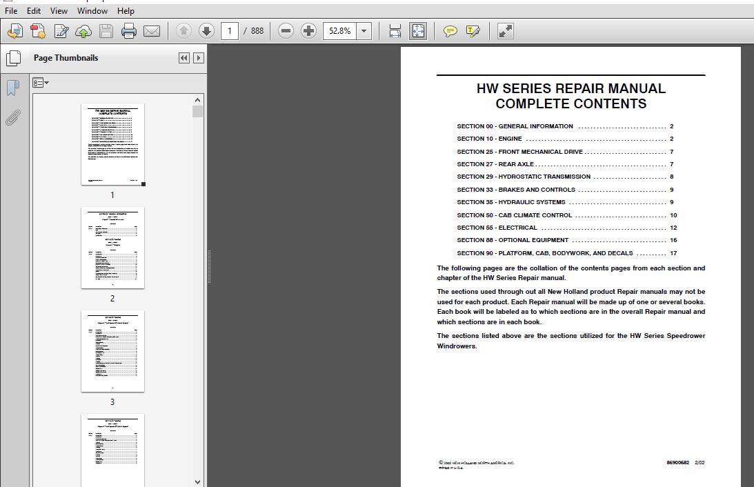The width and height of the screenshot is (754, 487).
Task: Click SECTION 27 - REAR AXLE entry
Action: coord(565,164)
